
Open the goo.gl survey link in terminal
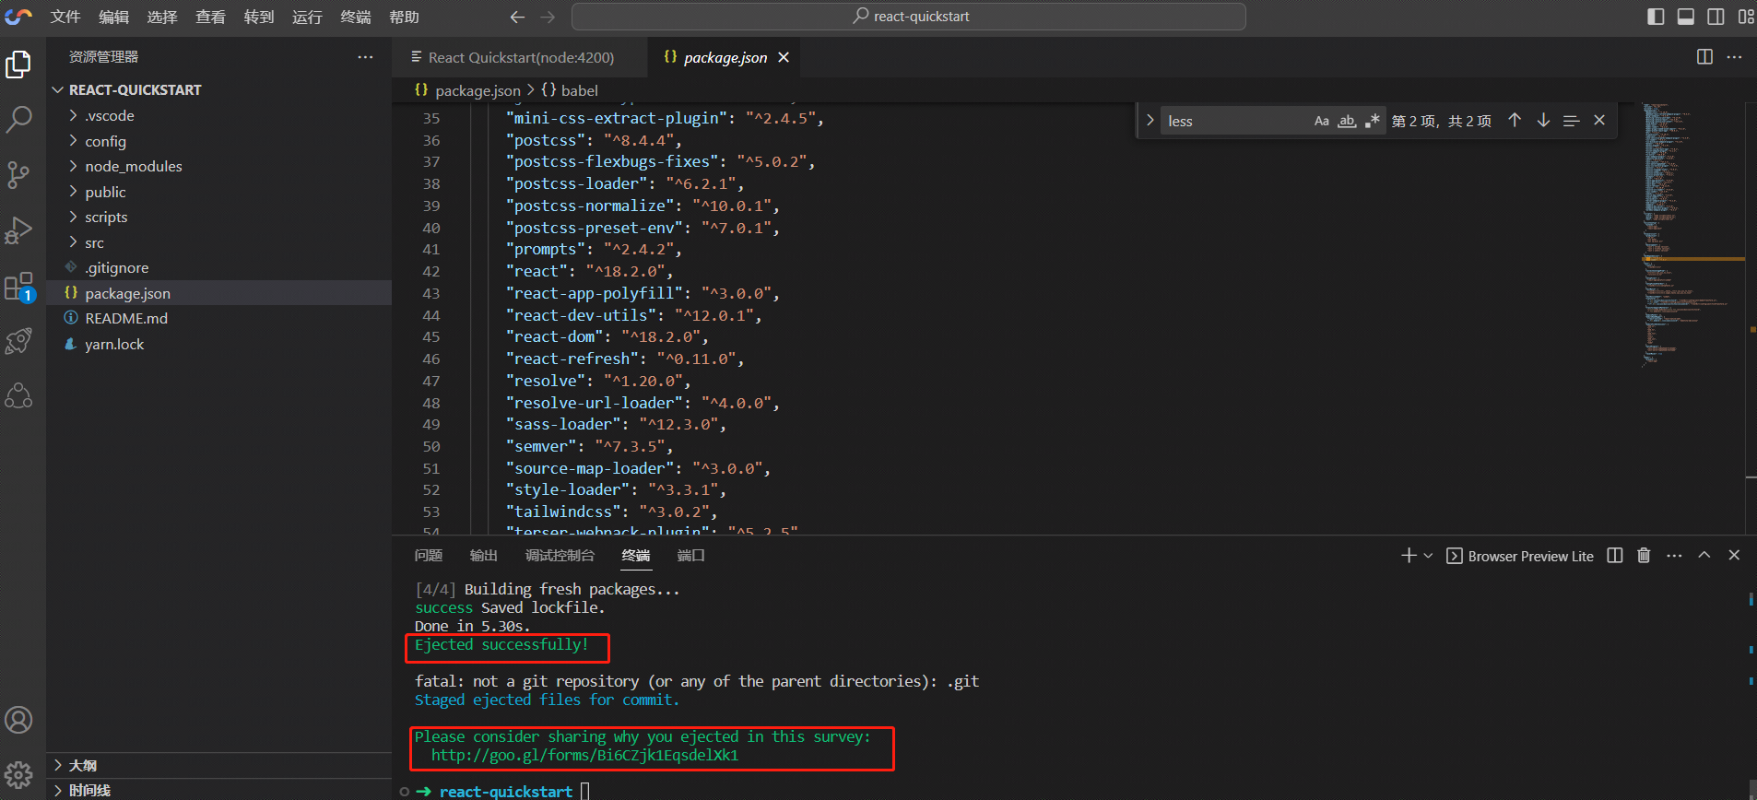[584, 756]
